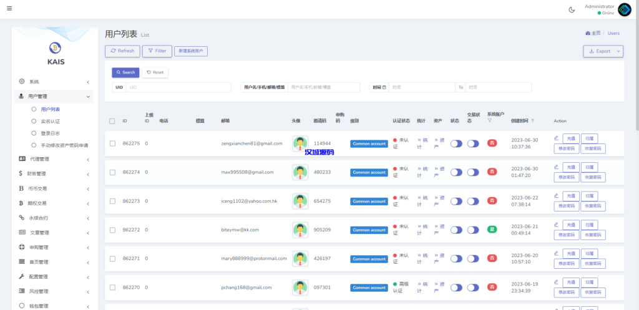639x310 pixels.
Task: Click the hamburger menu icon at top left
Action: (9, 9)
